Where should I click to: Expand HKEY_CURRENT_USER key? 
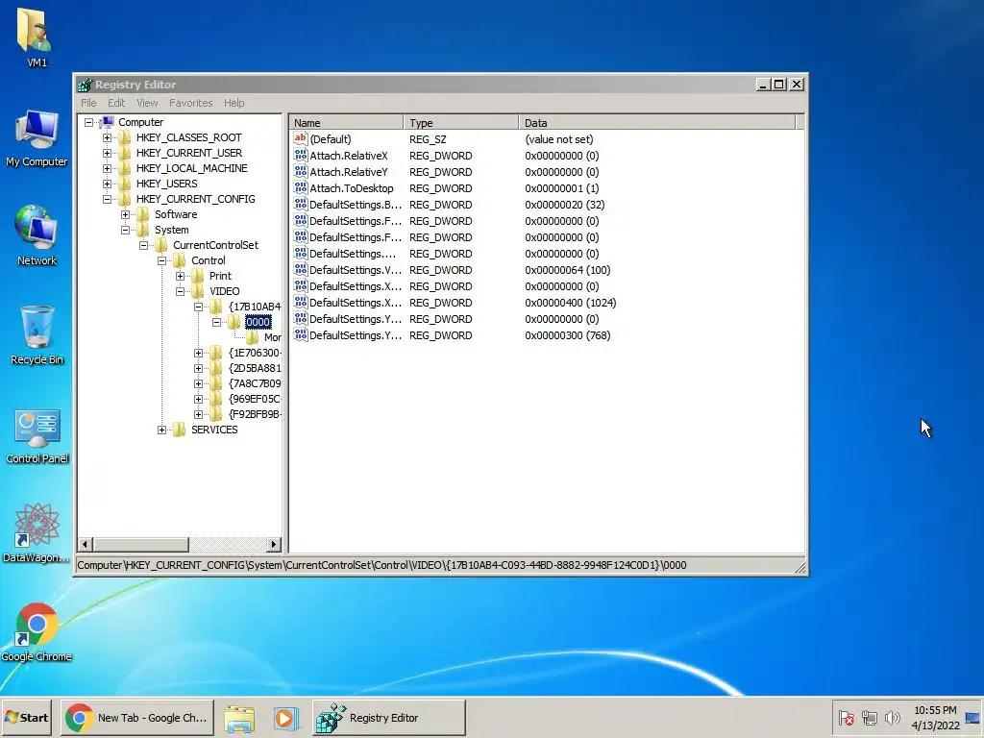(107, 153)
